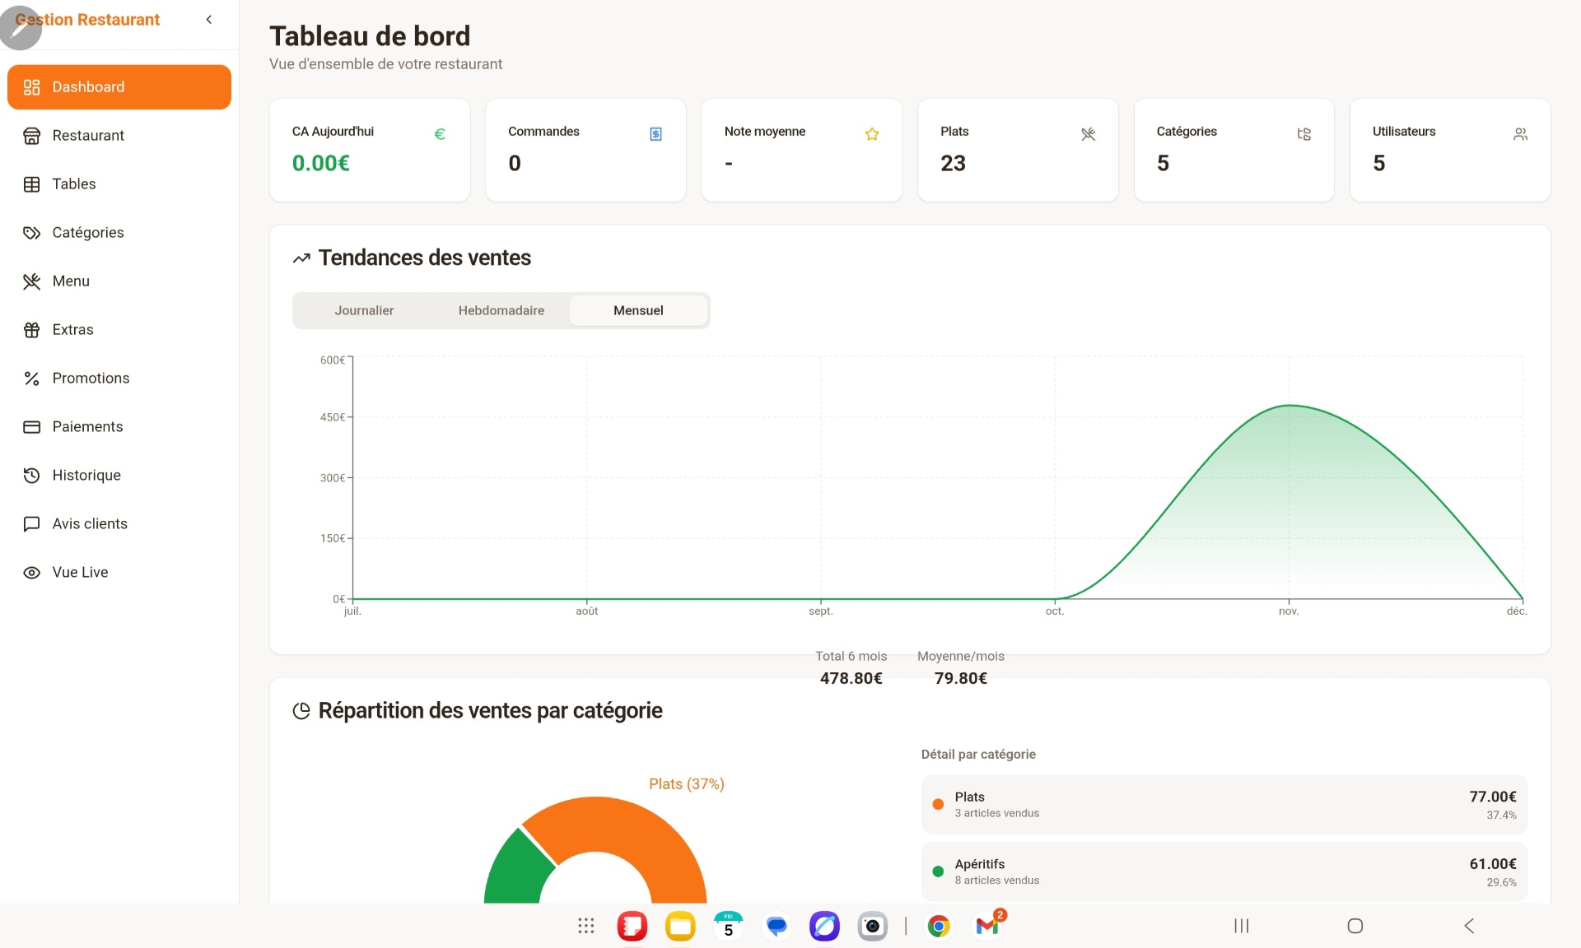Image resolution: width=1581 pixels, height=948 pixels.
Task: Click the Restaurant storefront icon
Action: pos(32,136)
